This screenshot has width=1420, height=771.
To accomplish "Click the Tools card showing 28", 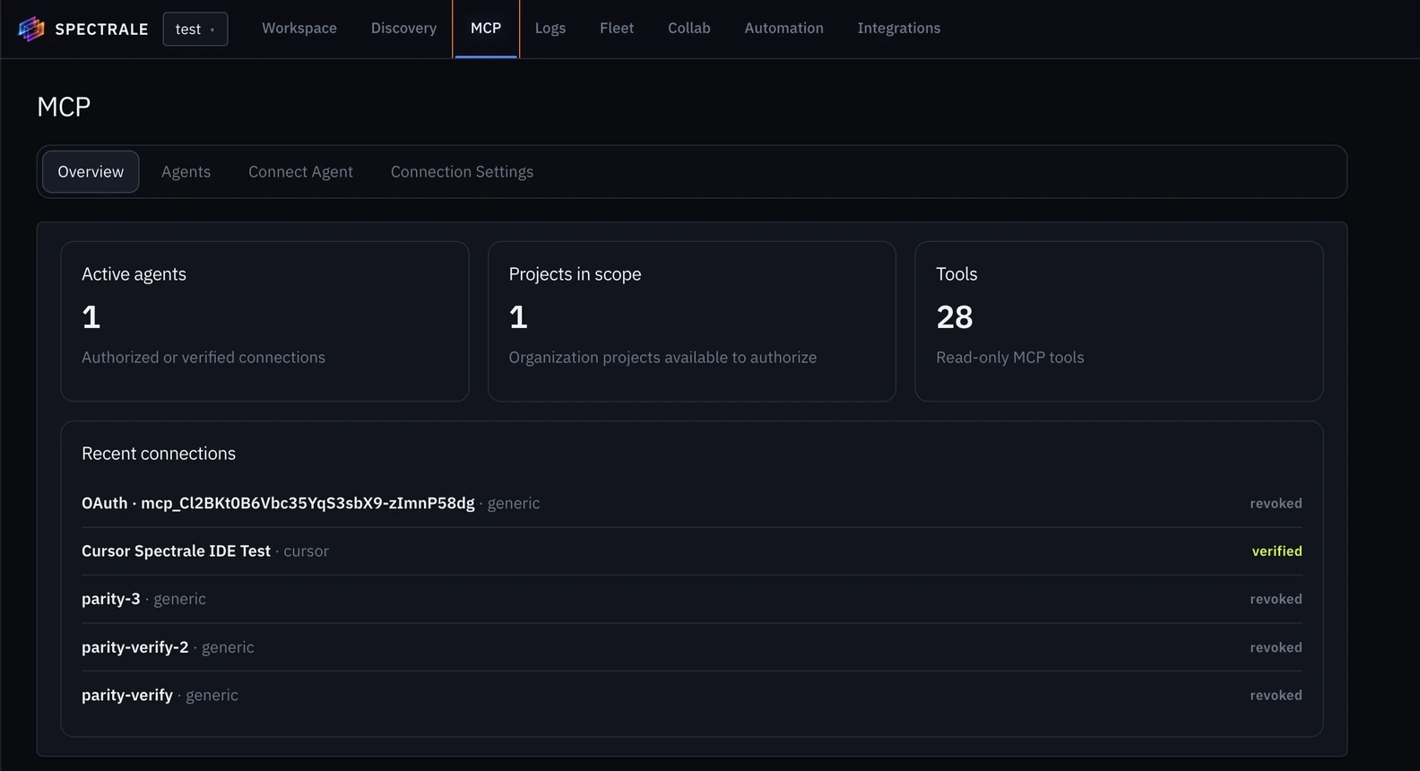I will (x=1119, y=321).
